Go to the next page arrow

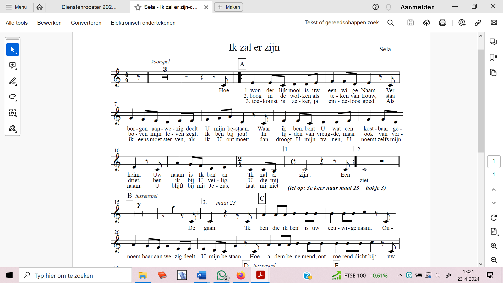(x=494, y=203)
